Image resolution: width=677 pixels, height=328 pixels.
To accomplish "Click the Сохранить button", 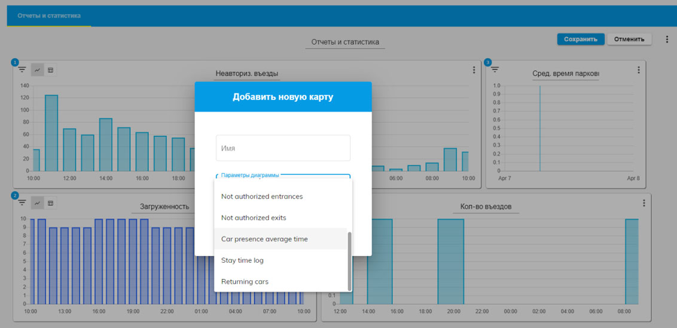I will pyautogui.click(x=580, y=40).
